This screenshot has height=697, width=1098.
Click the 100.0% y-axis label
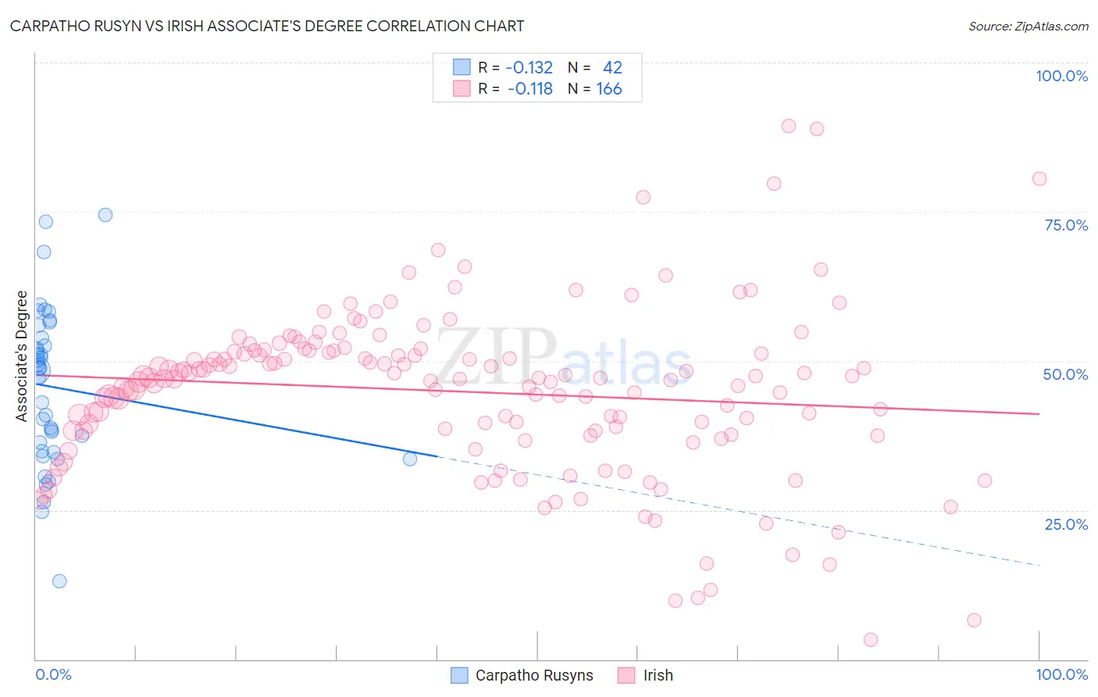(x=1061, y=76)
